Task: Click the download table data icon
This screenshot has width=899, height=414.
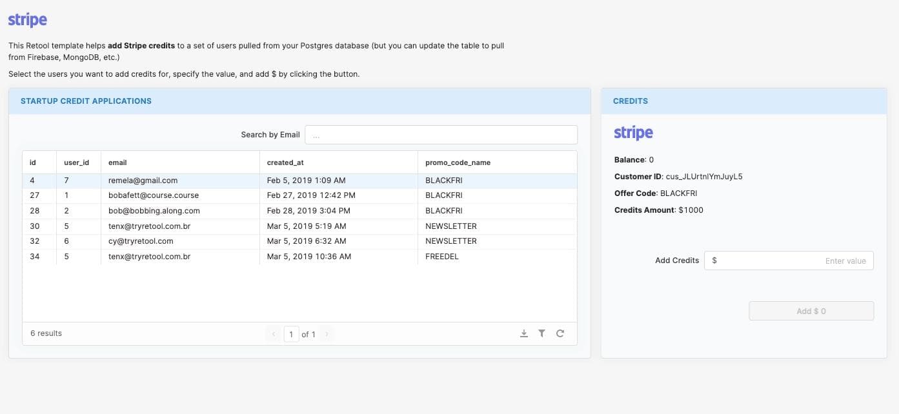Action: [524, 333]
